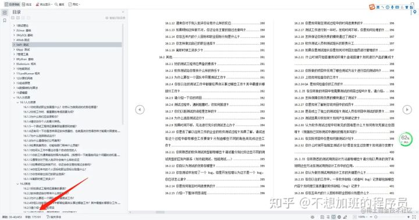Open the 6 App 测试 chapter
The height and width of the screenshot is (220, 419).
tap(23, 49)
